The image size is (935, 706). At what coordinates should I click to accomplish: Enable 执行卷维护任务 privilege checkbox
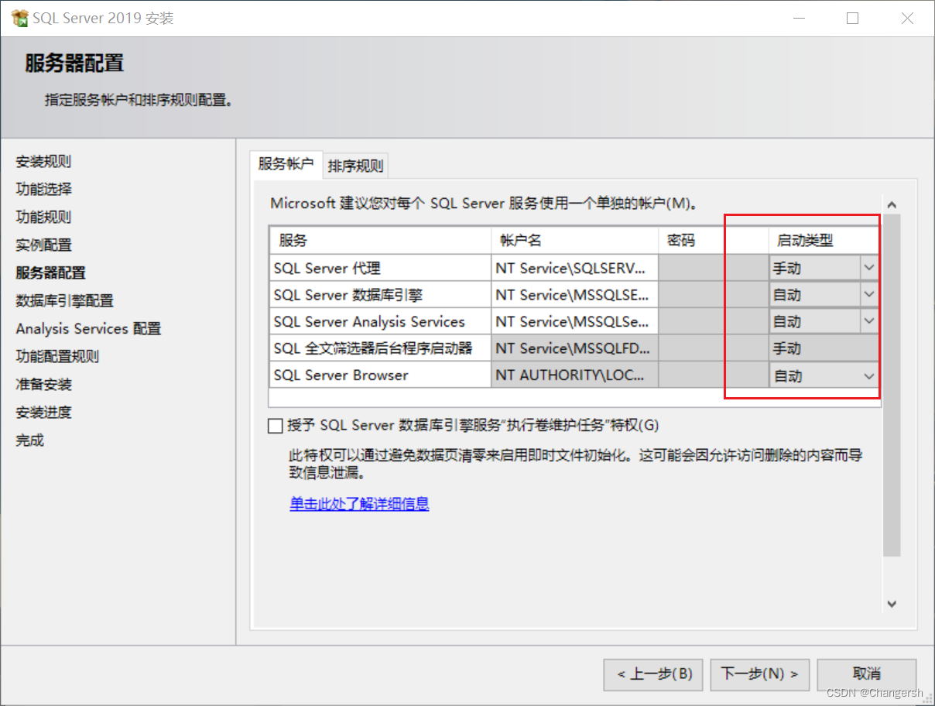pyautogui.click(x=275, y=426)
